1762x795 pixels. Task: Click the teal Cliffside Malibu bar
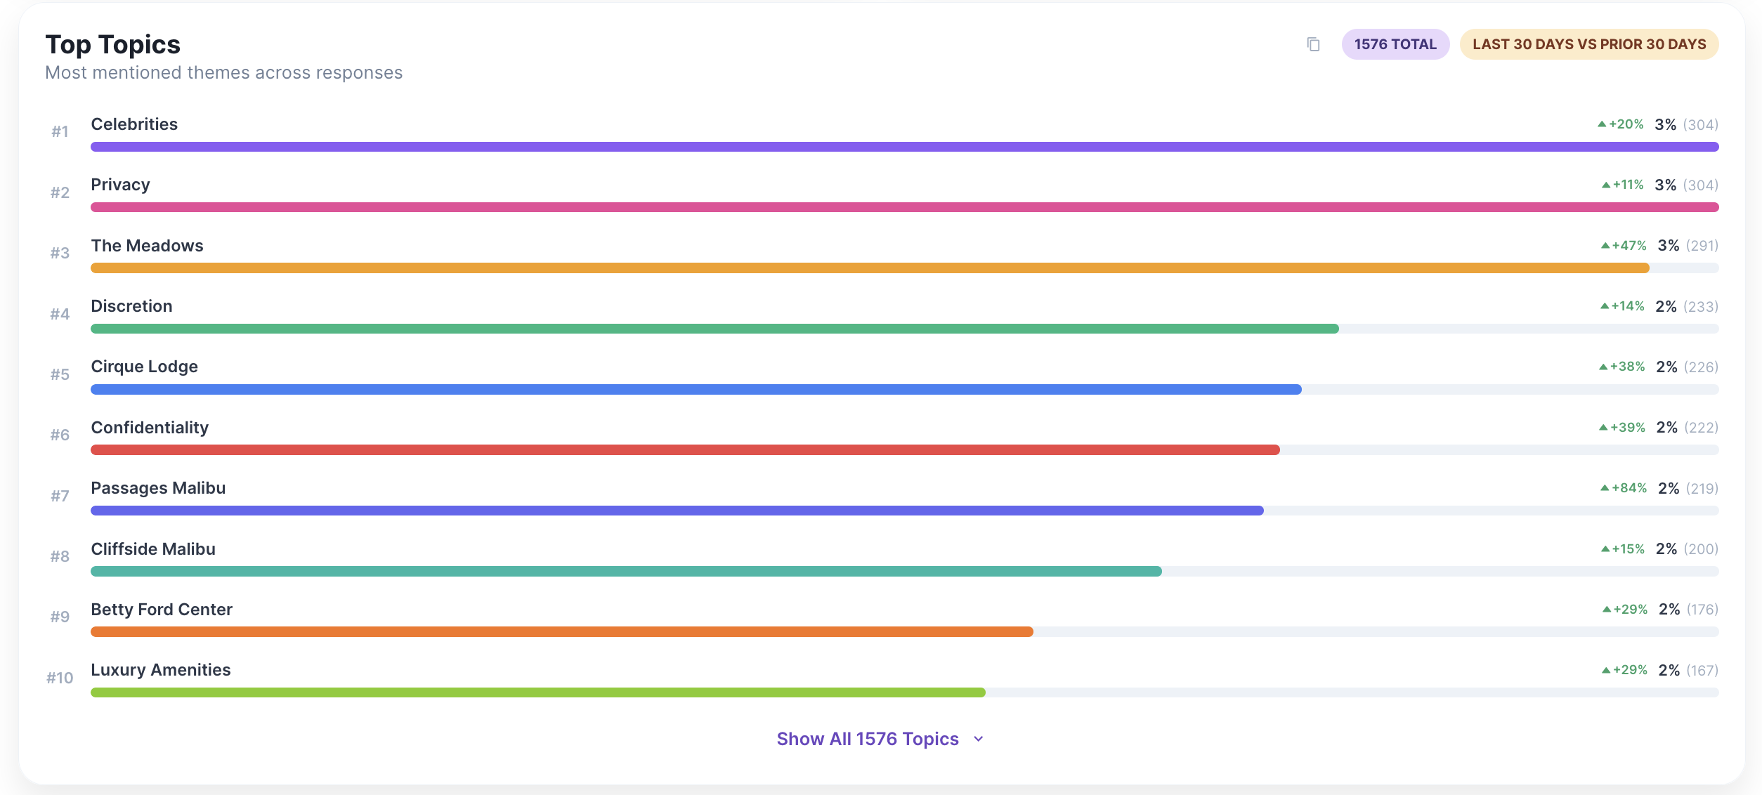(625, 572)
